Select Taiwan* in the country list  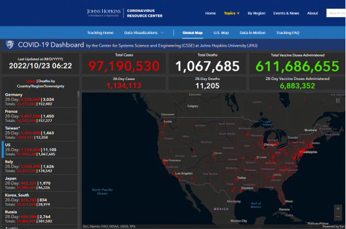[39, 132]
